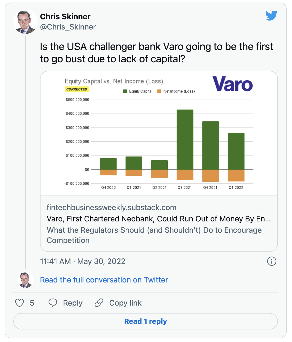This screenshot has height=342, width=292.
Task: Open Chris Skinner's large profile avatar
Action: pyautogui.click(x=25, y=22)
